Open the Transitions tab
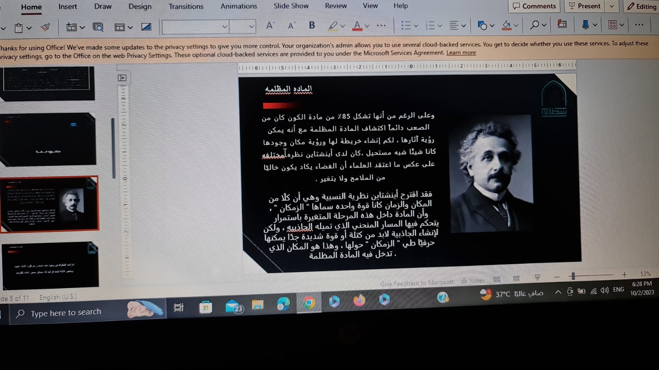Screen dimensions: 659x370 [186, 7]
